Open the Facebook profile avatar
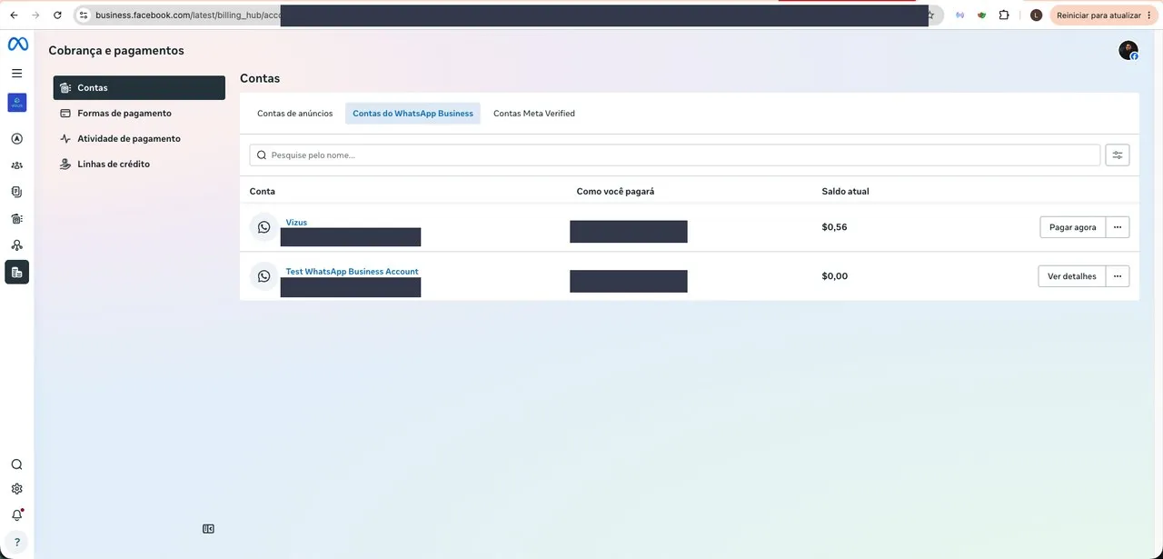This screenshot has height=559, width=1163. click(1128, 51)
